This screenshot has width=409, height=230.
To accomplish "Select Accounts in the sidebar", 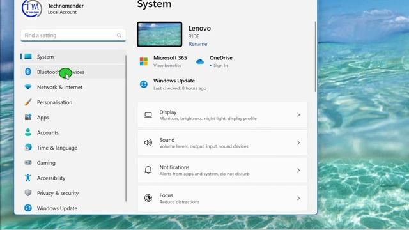I will [73, 132].
